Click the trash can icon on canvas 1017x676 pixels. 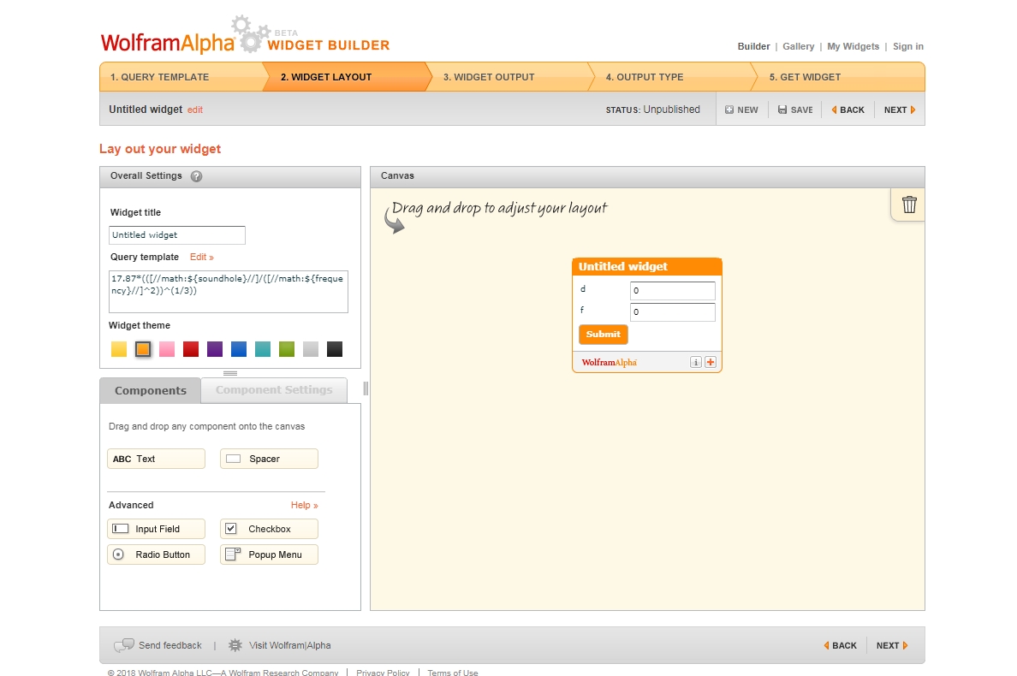[908, 205]
